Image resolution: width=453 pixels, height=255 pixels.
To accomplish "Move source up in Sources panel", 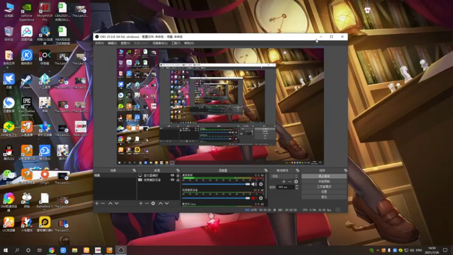I will tap(161, 203).
